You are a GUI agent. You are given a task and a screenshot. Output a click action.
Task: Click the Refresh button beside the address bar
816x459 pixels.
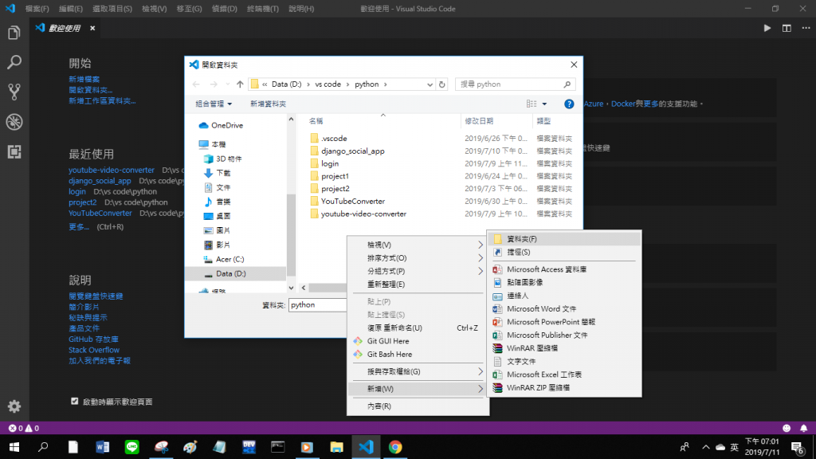click(x=441, y=84)
